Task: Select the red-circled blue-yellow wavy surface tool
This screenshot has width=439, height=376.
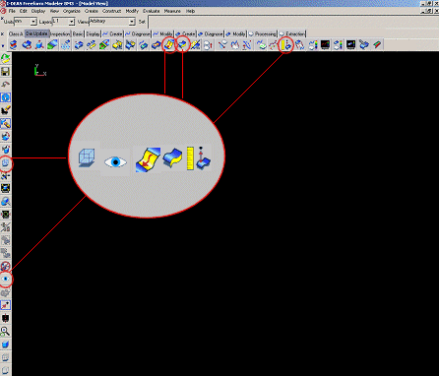Action: click(182, 44)
